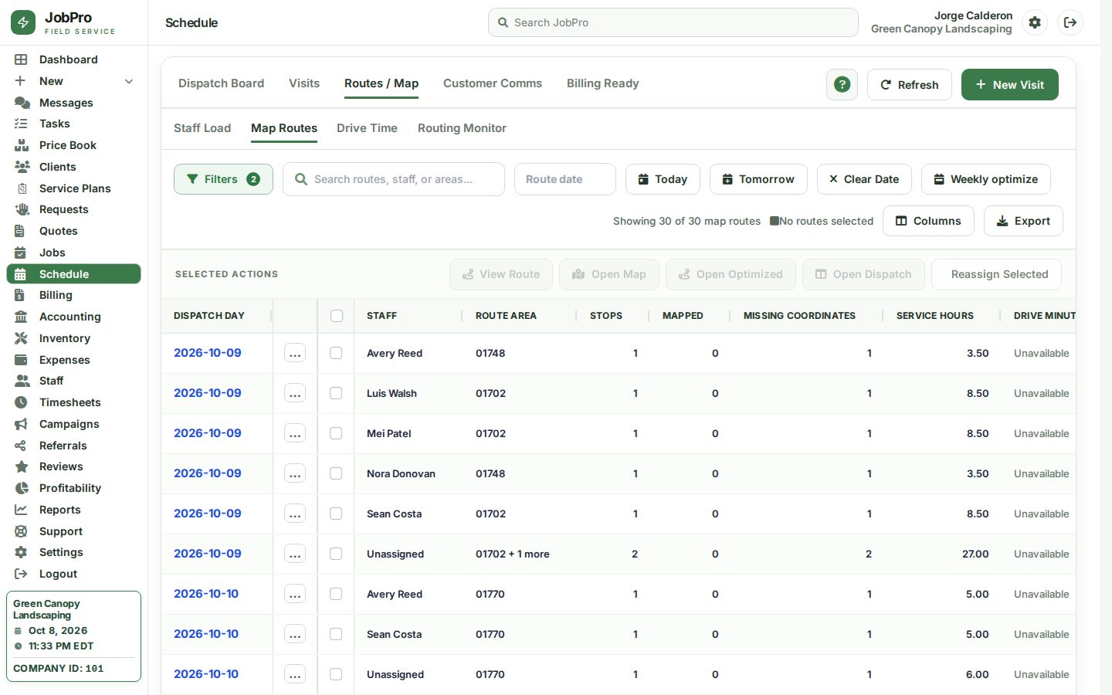Focus the search routes, staff, or areas field
Image resolution: width=1112 pixels, height=695 pixels.
pyautogui.click(x=394, y=179)
